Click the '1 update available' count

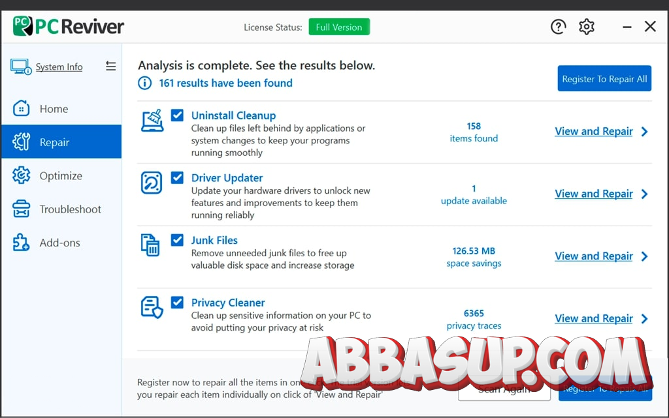[474, 194]
